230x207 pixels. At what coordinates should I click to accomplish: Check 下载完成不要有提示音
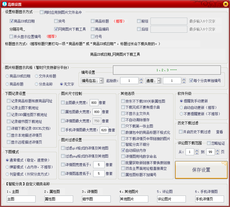pos(123,107)
